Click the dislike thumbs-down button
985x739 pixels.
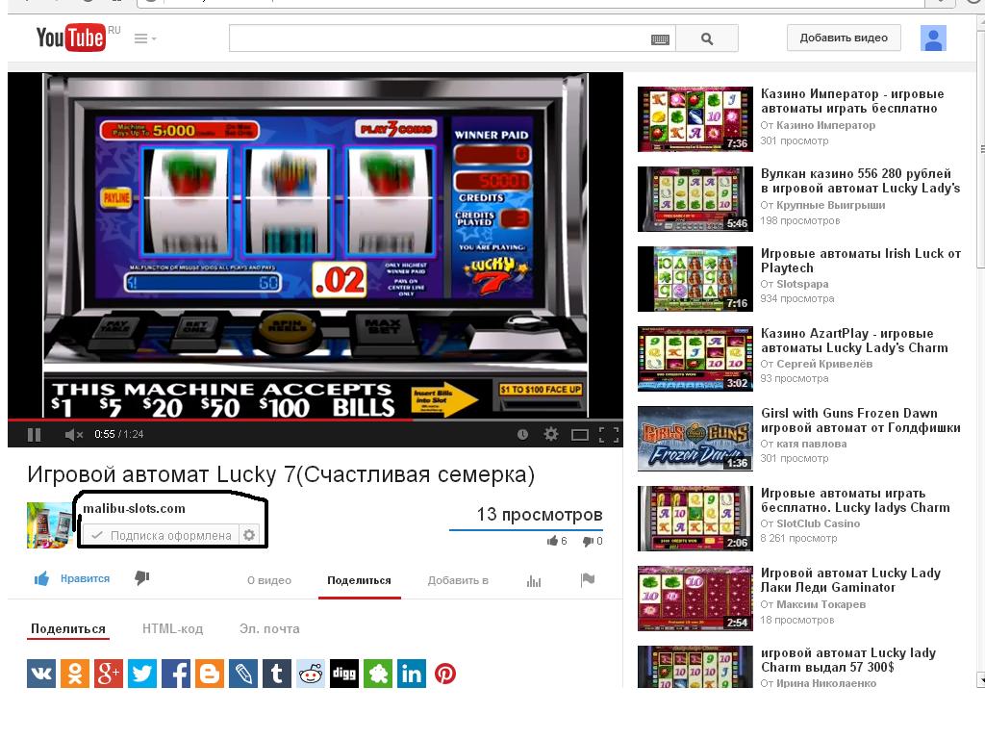coord(142,577)
